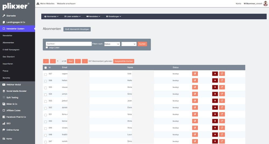Click the refresh icon for subscriber 557
The width and height of the screenshot is (269, 144).
[222, 74]
